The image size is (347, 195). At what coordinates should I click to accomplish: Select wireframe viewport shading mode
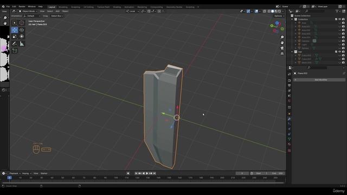point(269,11)
